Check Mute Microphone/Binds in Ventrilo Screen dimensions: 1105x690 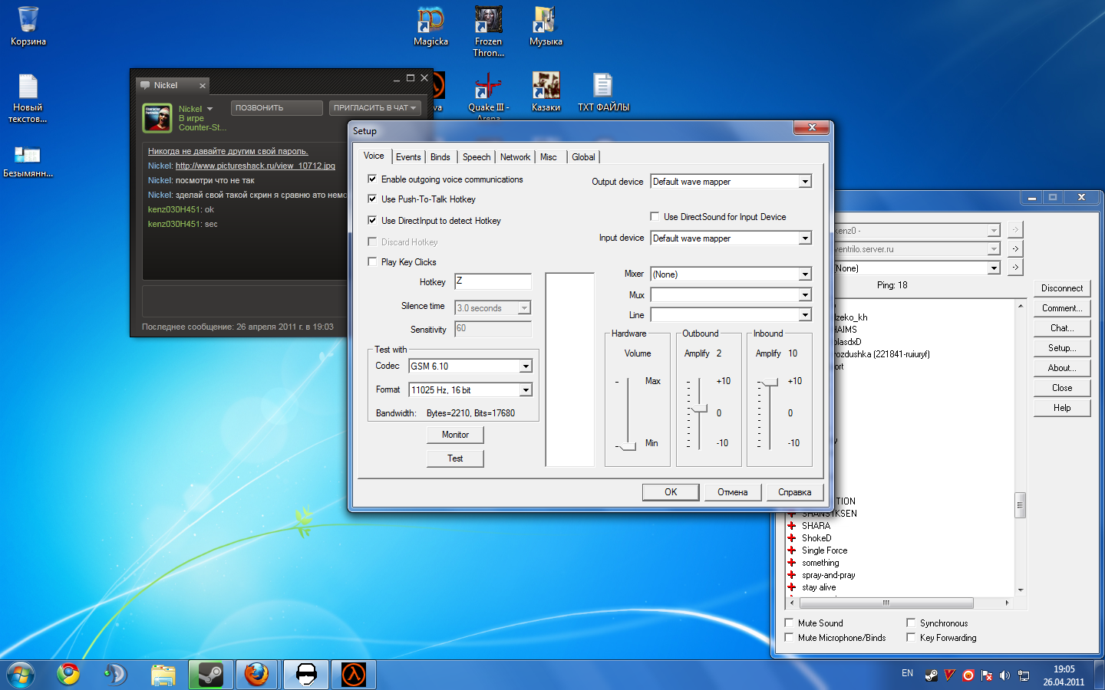[789, 638]
